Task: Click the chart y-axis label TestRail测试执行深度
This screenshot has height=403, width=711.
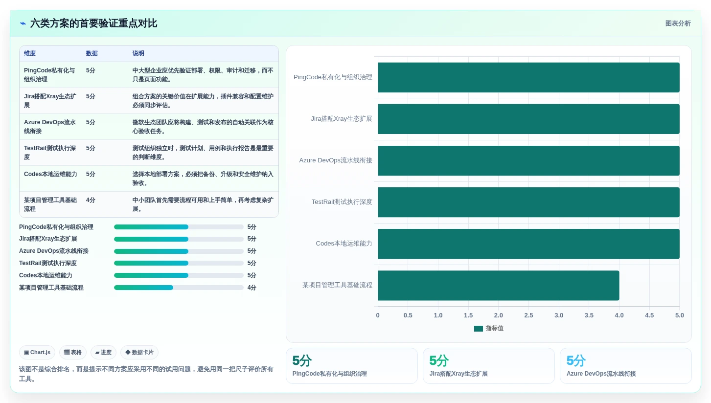Action: coord(342,202)
